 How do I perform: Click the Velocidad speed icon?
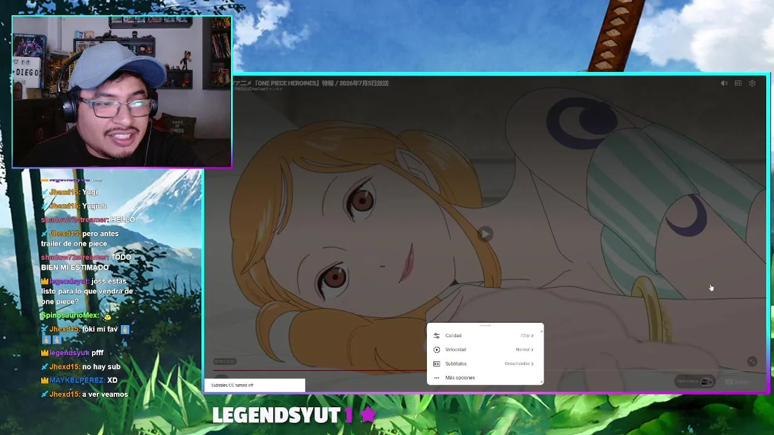pos(437,349)
